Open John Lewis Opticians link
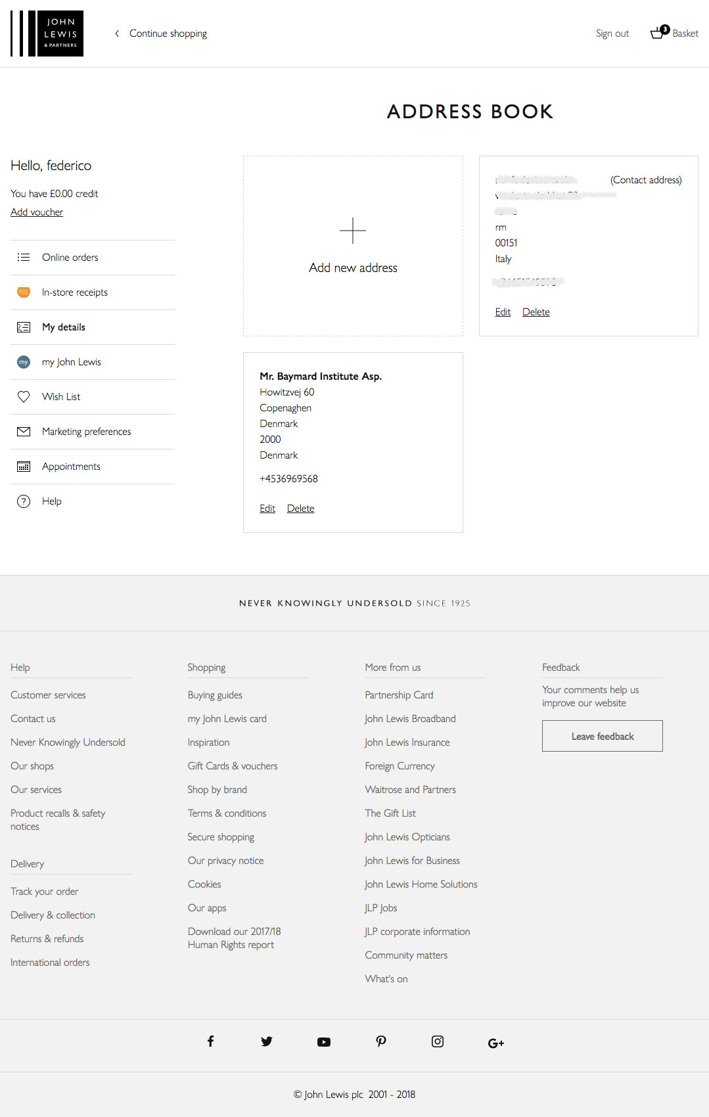 pos(407,837)
